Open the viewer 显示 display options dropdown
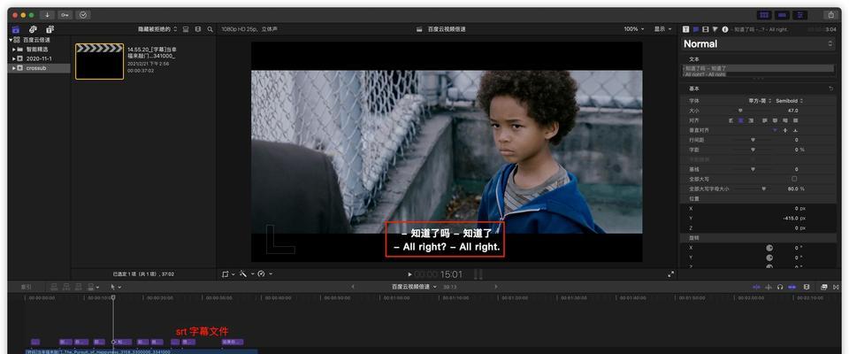Image resolution: width=849 pixels, height=354 pixels. click(x=662, y=29)
